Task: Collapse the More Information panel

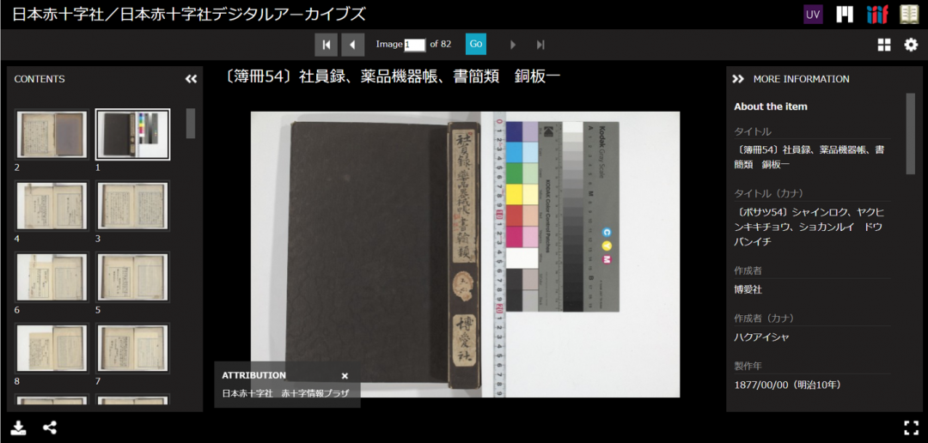Action: [738, 79]
